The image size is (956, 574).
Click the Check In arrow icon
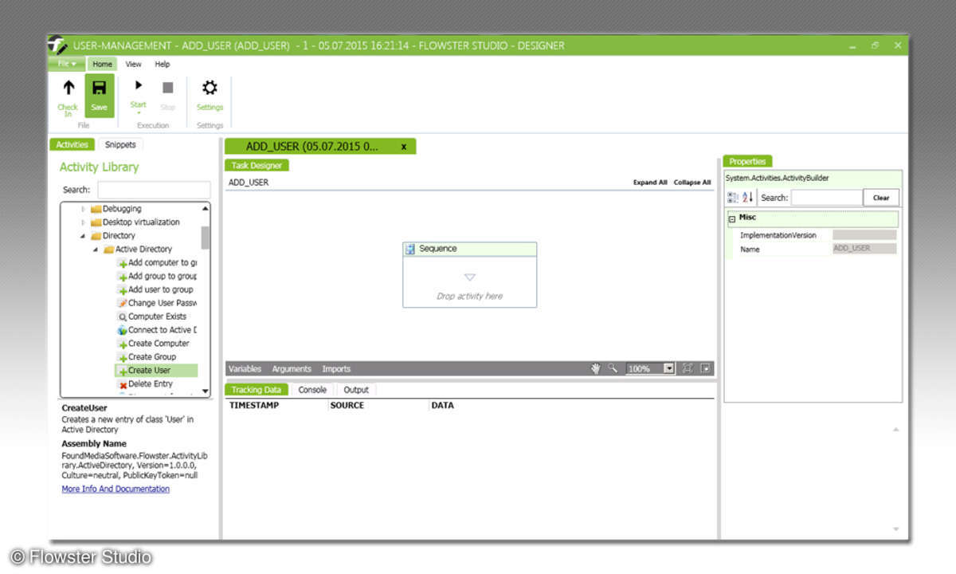(69, 88)
